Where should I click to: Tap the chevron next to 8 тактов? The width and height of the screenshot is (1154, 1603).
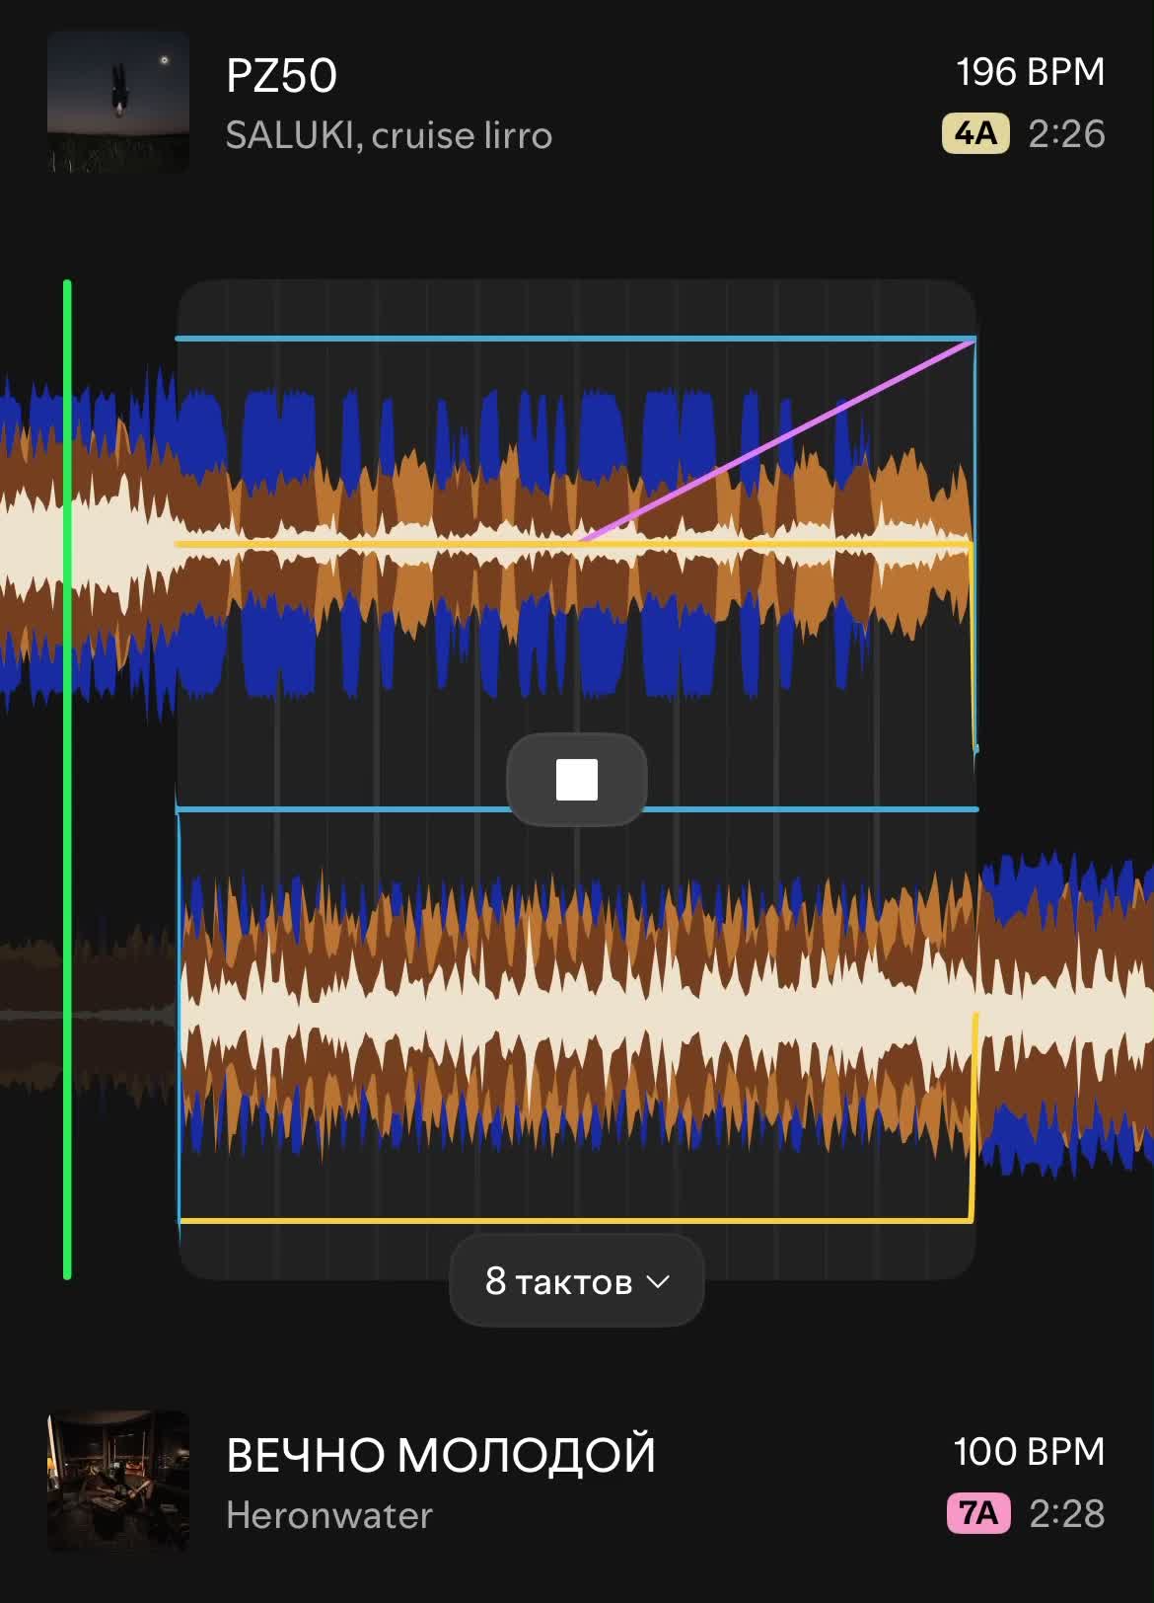pyautogui.click(x=658, y=1282)
